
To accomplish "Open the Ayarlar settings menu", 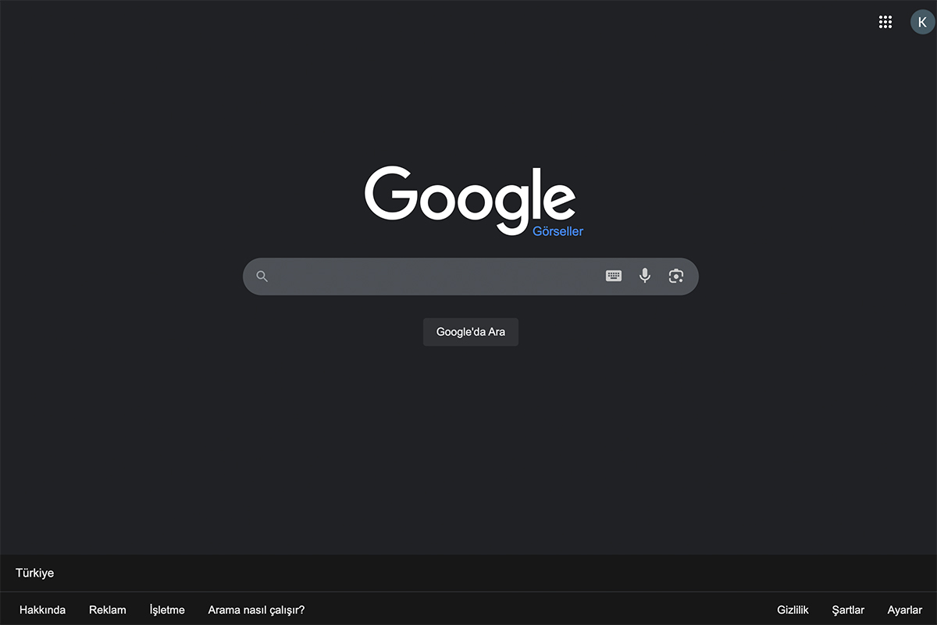I will [x=905, y=610].
